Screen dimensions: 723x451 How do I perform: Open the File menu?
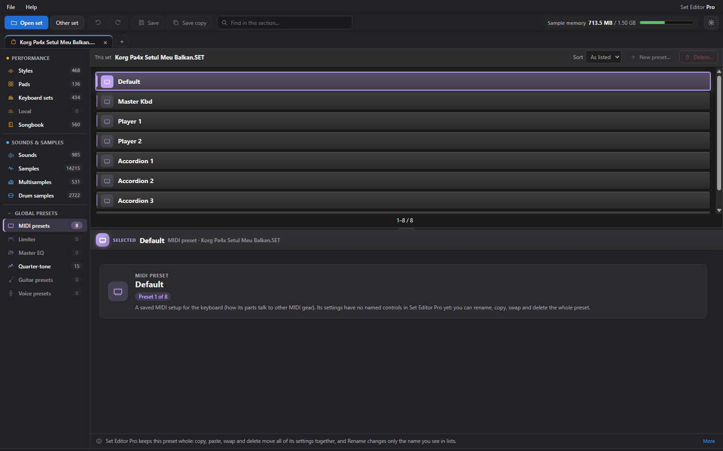(x=11, y=7)
